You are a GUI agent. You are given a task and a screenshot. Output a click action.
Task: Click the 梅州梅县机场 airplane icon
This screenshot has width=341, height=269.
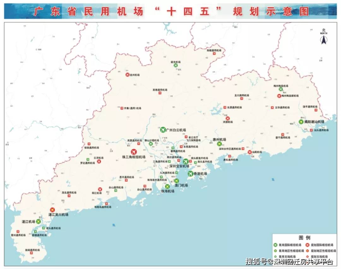click(x=281, y=89)
